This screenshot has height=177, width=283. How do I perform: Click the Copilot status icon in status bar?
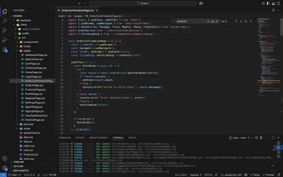pos(246,175)
